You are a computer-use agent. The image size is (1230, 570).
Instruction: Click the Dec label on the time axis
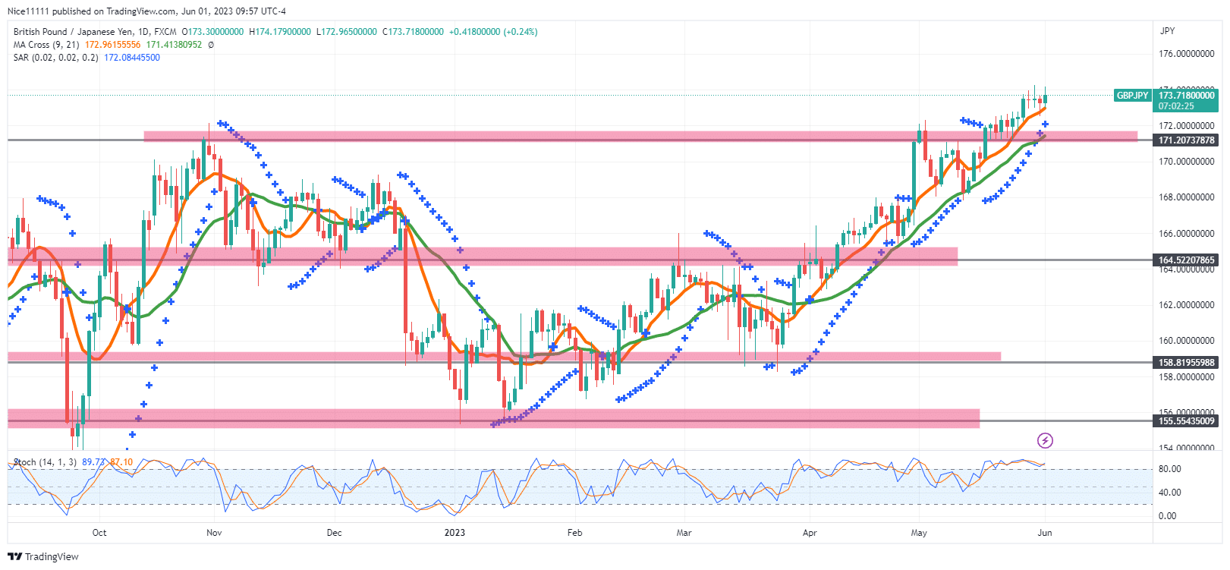334,533
